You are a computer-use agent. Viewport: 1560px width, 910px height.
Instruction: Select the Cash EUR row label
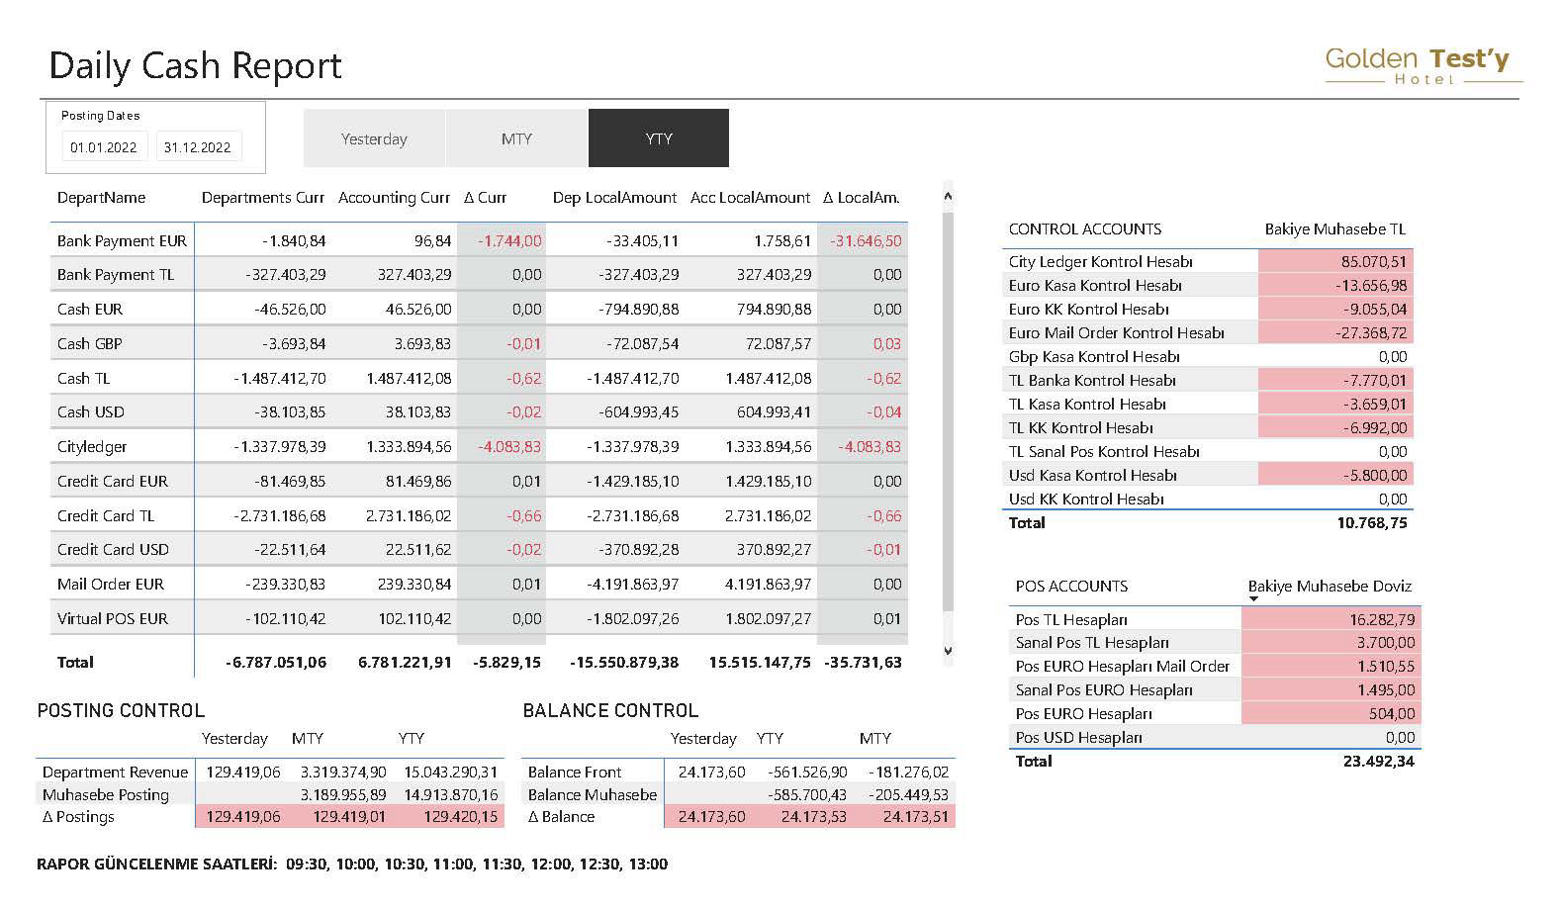(90, 310)
